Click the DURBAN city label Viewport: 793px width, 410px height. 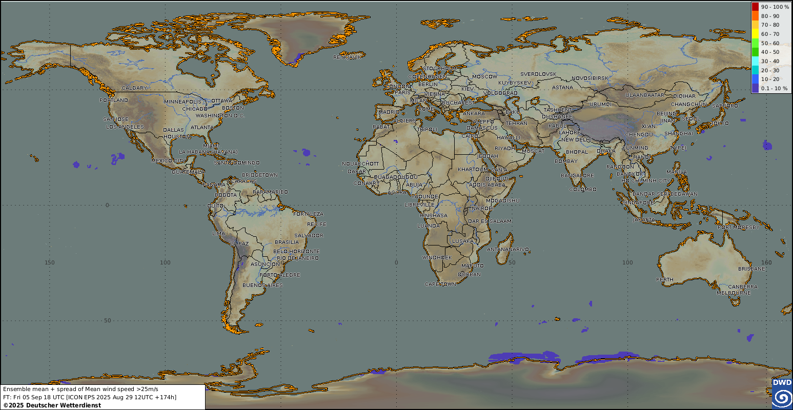[x=470, y=274]
